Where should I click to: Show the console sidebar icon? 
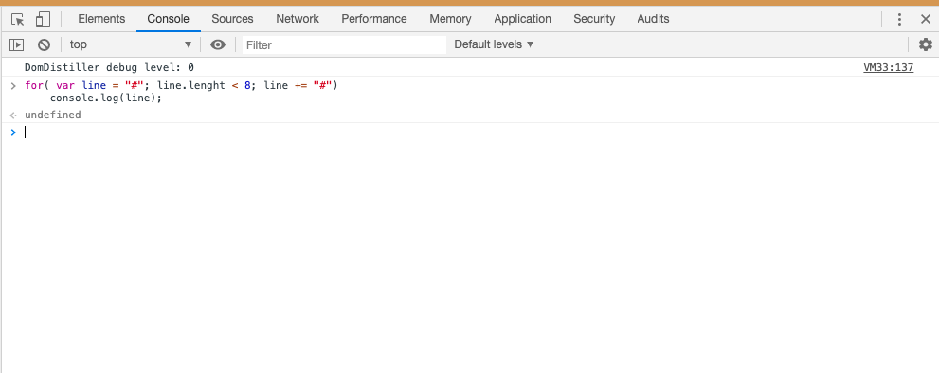[16, 44]
